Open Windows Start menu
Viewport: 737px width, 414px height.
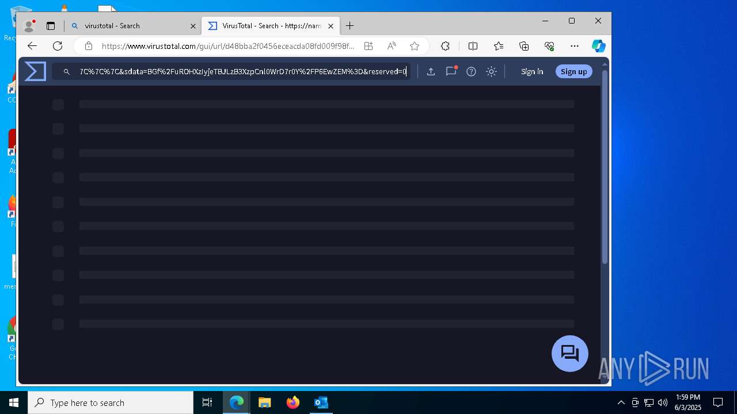(x=14, y=402)
